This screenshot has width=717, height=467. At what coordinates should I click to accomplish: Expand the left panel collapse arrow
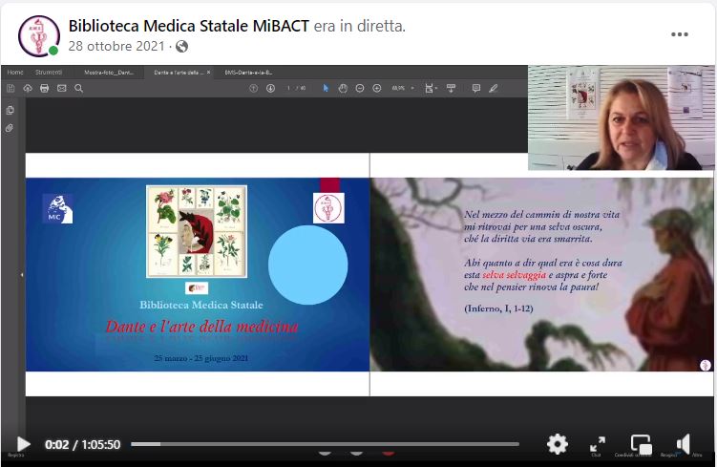click(x=21, y=275)
